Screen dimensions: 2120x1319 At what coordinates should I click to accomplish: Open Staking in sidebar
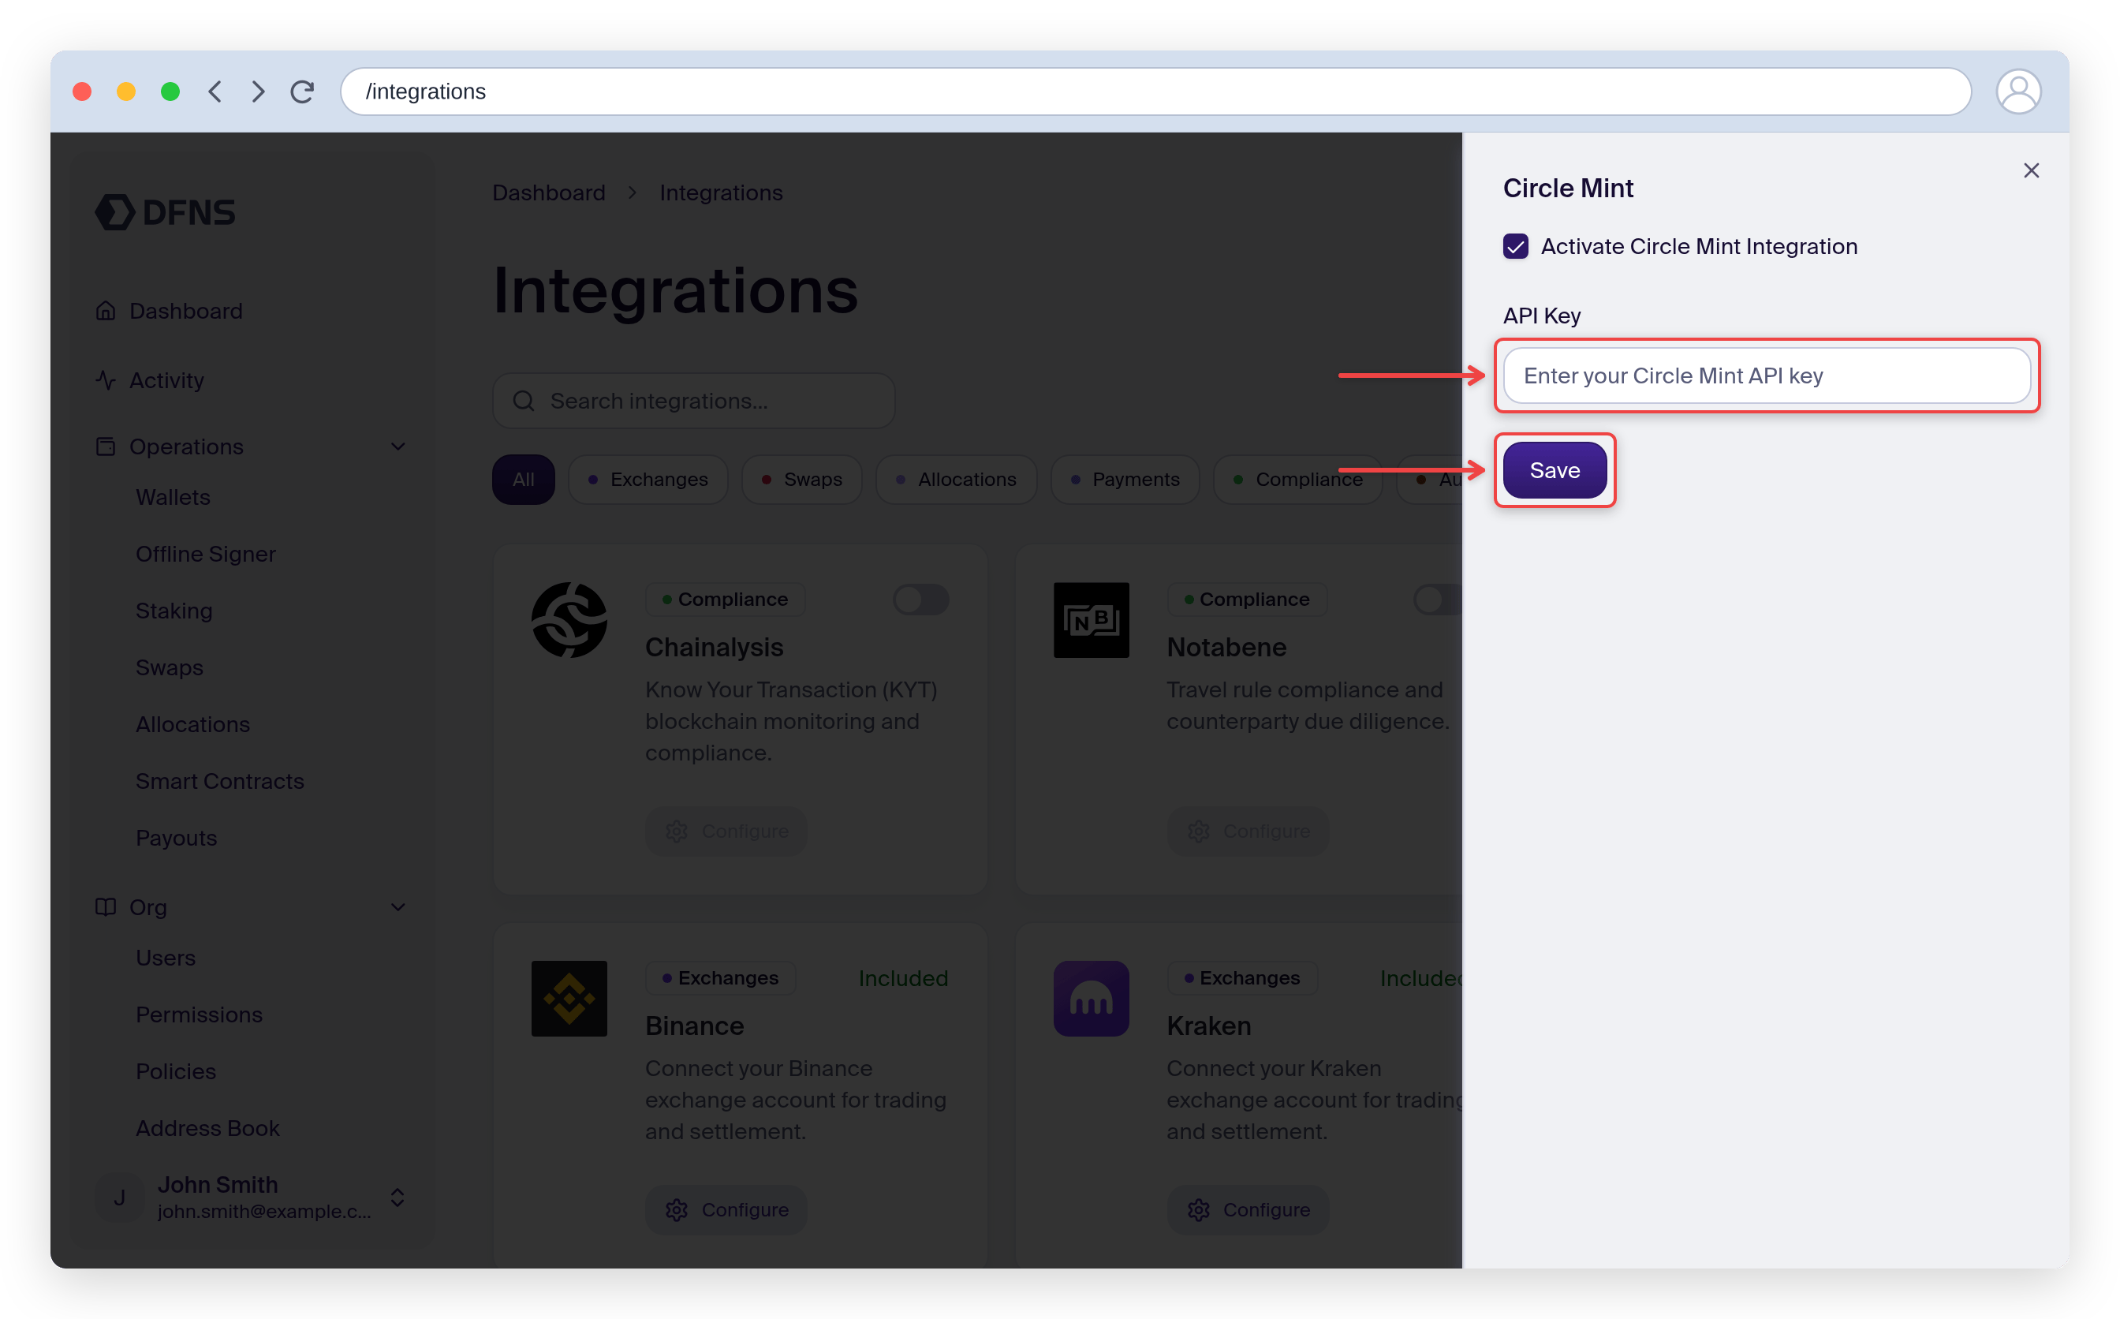[174, 611]
